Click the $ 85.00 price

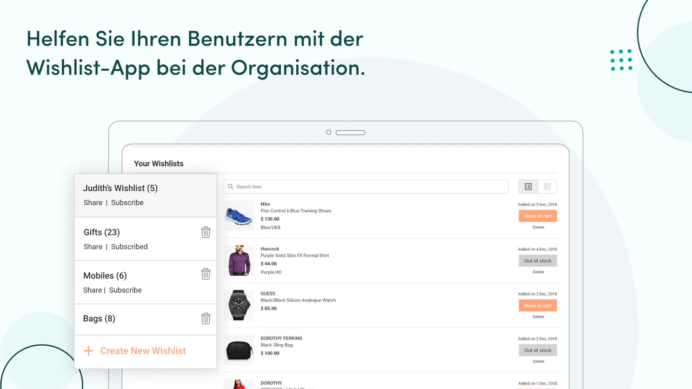pos(269,308)
